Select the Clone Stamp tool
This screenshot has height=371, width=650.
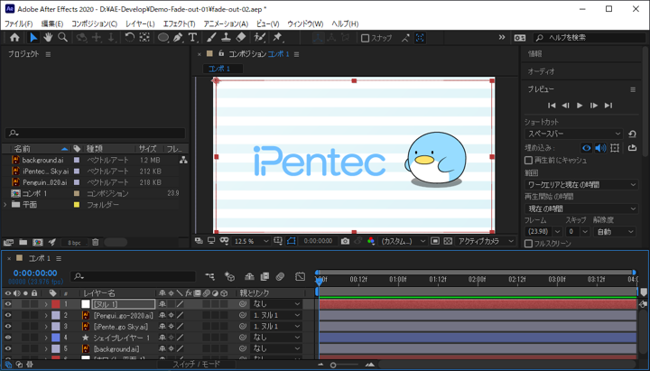coord(226,38)
